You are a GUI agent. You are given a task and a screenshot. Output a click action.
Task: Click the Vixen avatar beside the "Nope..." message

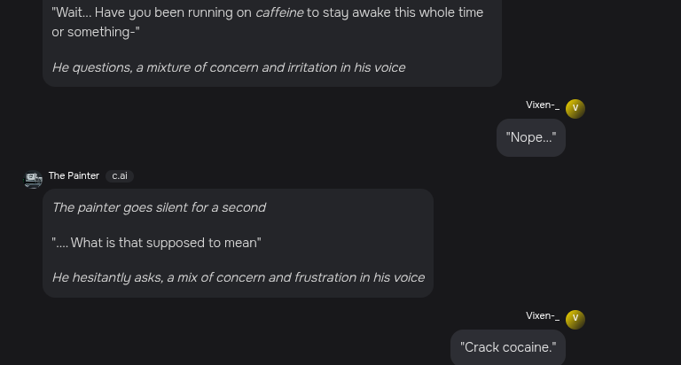click(x=575, y=108)
